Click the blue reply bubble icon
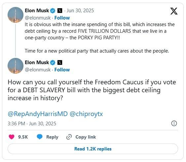This screenshot has height=162, width=186. point(40,137)
